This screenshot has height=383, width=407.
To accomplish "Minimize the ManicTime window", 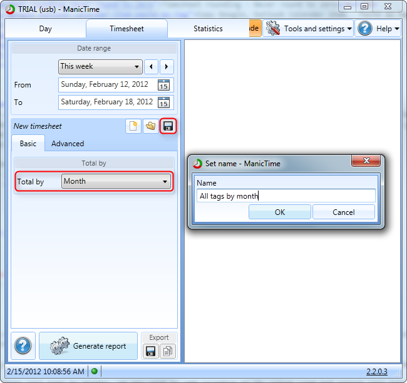I will point(348,7).
